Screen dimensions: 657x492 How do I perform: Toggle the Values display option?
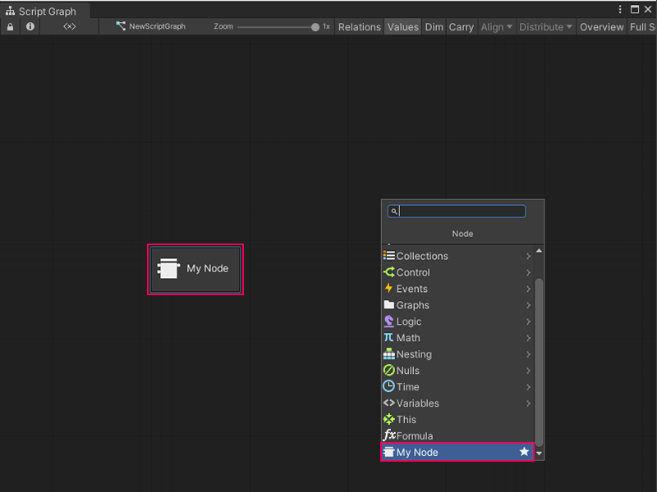coord(402,26)
